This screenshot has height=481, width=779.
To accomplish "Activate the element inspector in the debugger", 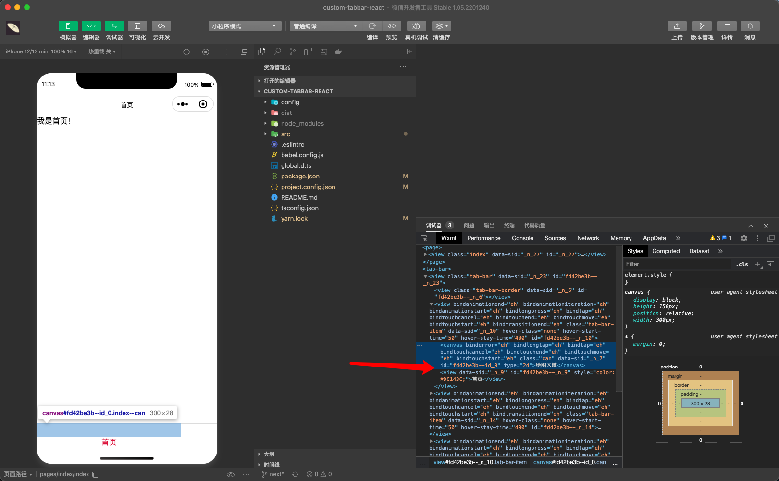I will click(424, 238).
